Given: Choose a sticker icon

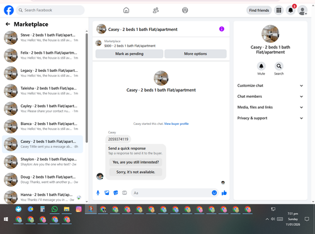Looking at the screenshot, I should click(116, 193).
